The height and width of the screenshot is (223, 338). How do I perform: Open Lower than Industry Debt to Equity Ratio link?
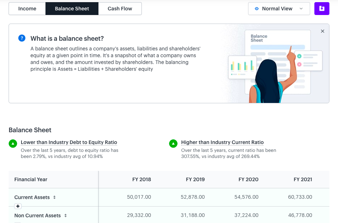coord(69,142)
